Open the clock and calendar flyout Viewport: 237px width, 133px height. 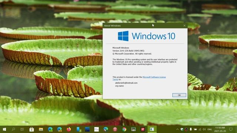[x=220, y=129]
